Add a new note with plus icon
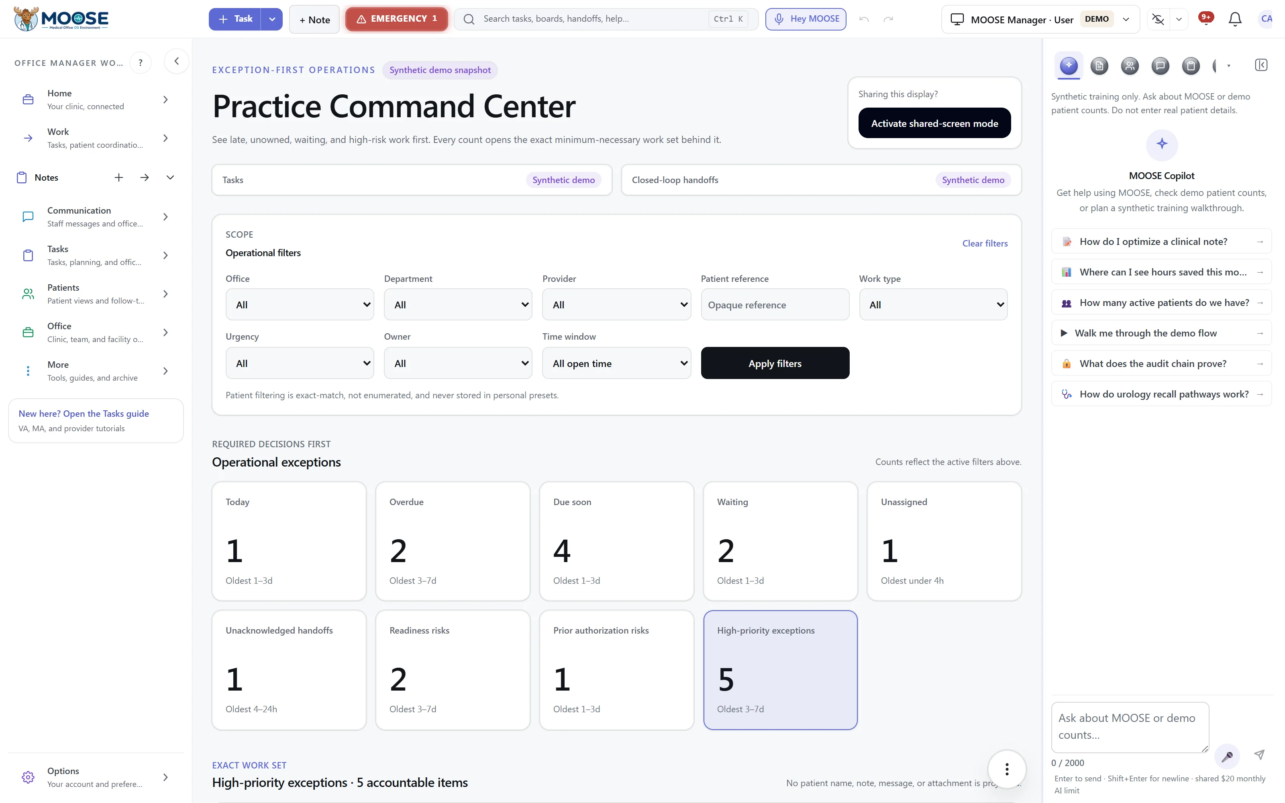This screenshot has height=803, width=1285. 118,177
